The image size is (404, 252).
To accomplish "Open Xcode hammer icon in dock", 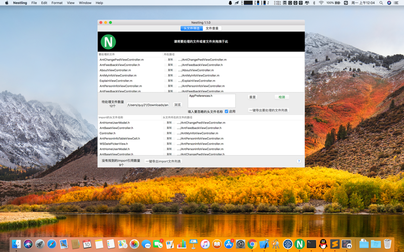I will coord(264,244).
